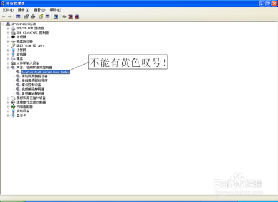Scan for hardware changes toolbar icon
The height and width of the screenshot is (202, 278).
coord(56,17)
